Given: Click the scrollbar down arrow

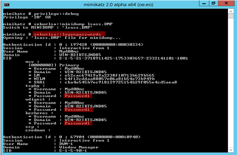Looking at the screenshot, I should click(x=231, y=150).
